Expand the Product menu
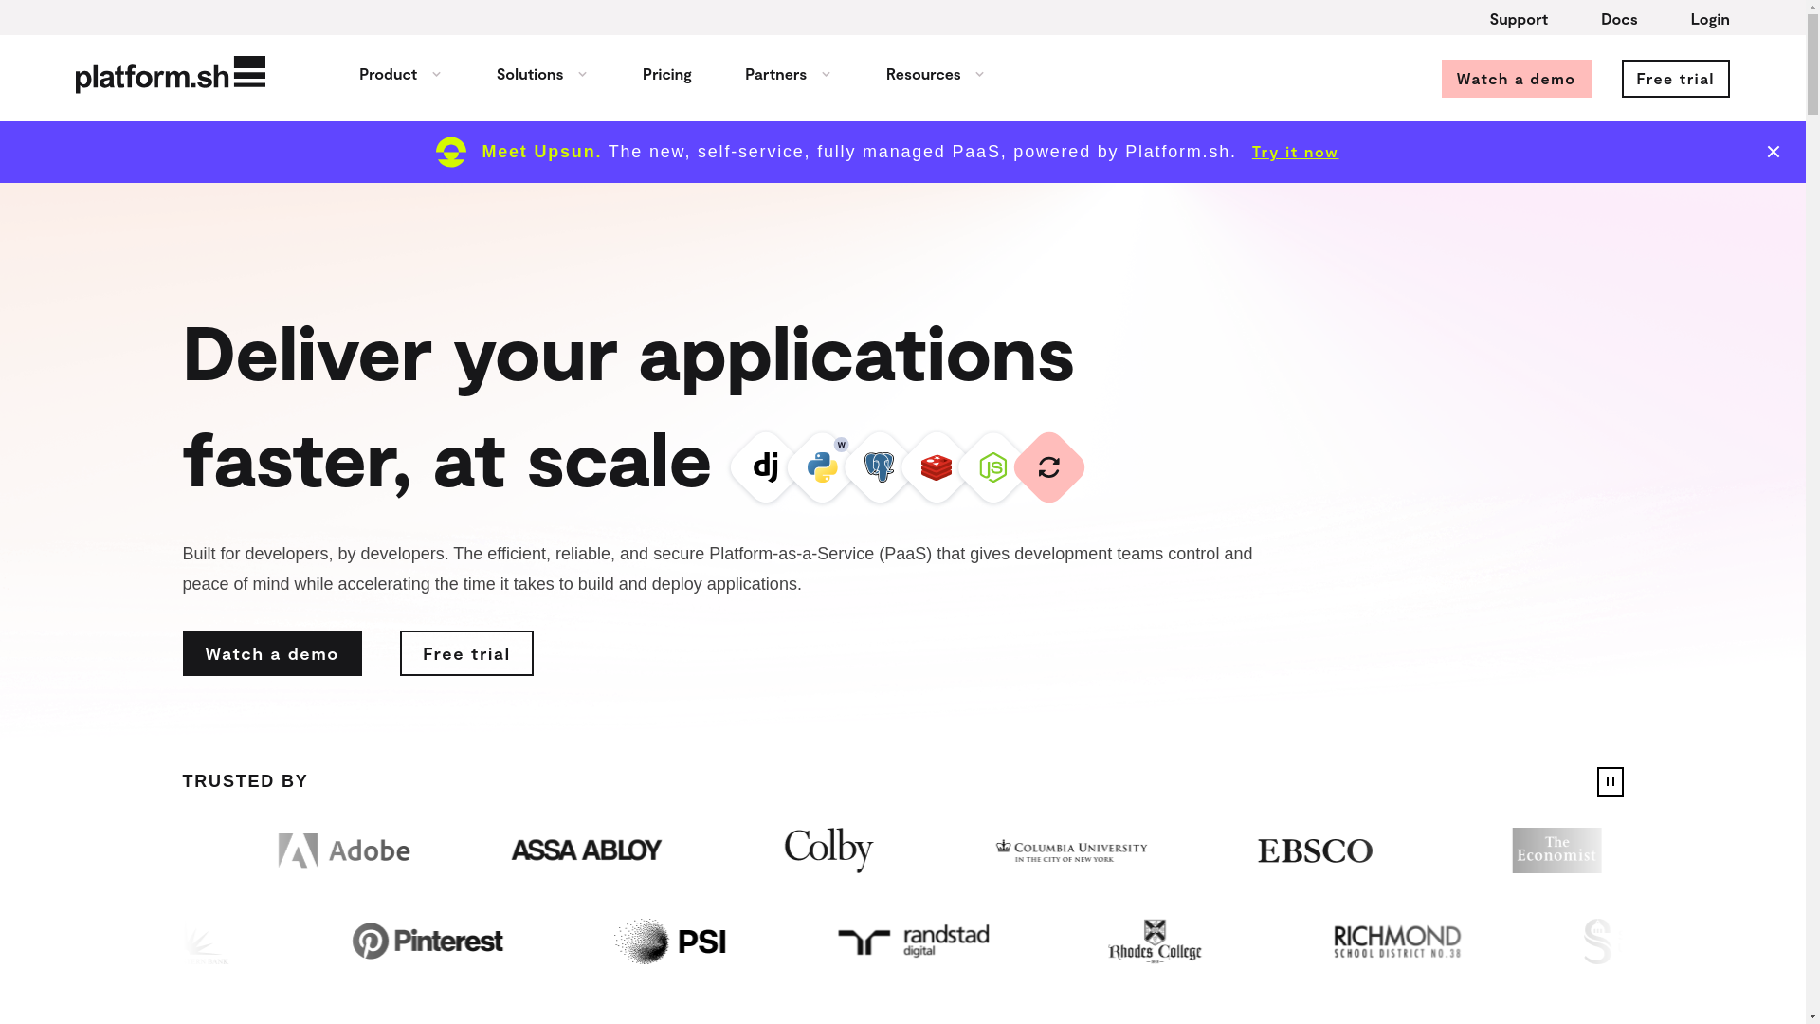This screenshot has height=1024, width=1820. [x=400, y=74]
